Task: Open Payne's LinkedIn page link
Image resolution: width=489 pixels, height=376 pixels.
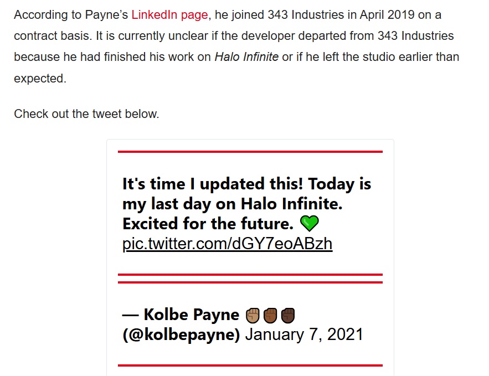Action: [x=169, y=14]
